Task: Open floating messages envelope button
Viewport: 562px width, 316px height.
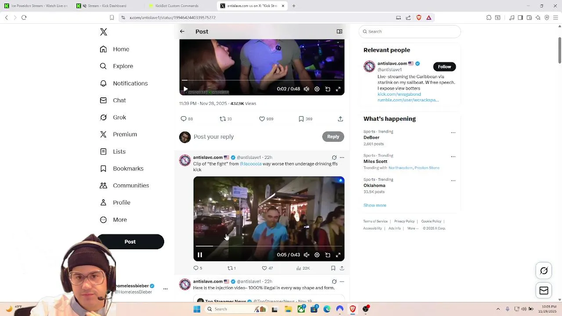Action: [x=544, y=291]
